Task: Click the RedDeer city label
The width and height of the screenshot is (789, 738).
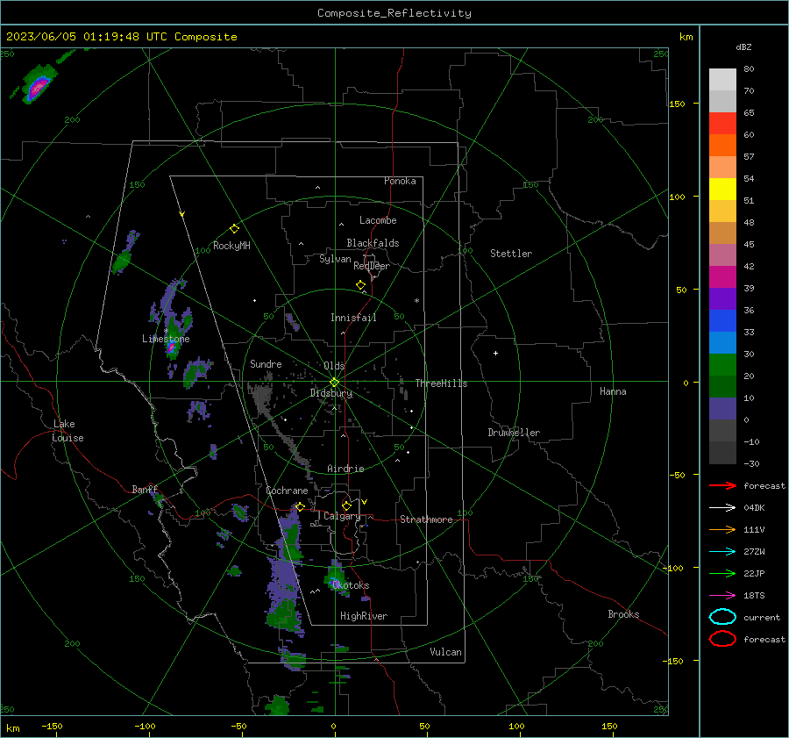Action: [x=372, y=266]
